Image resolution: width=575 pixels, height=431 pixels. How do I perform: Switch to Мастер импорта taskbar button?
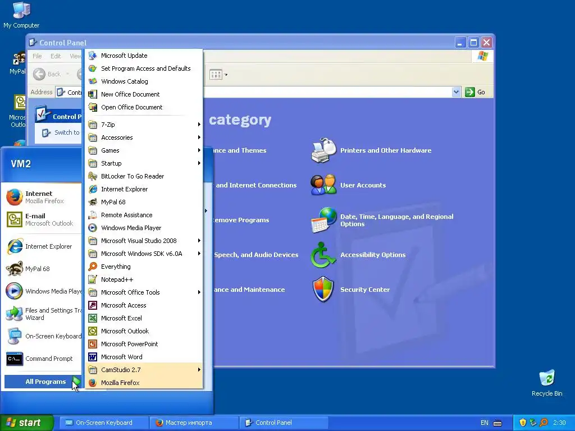(x=194, y=423)
